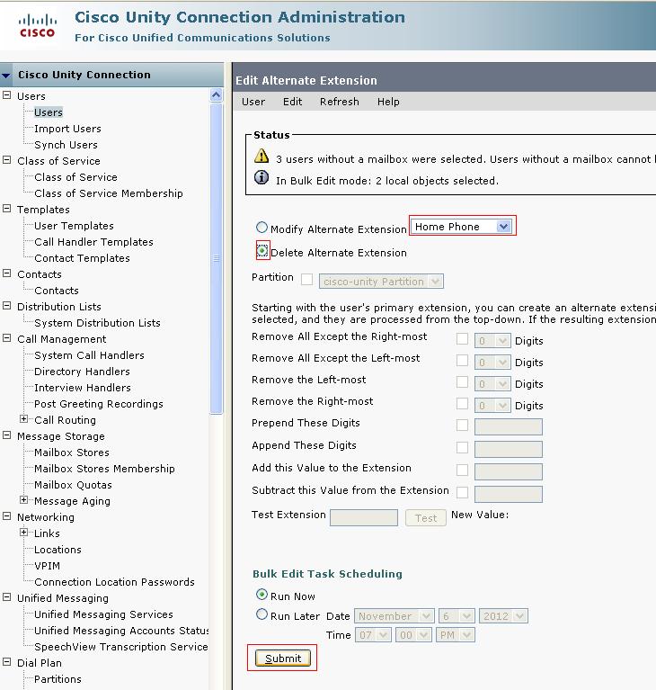Open Partitions under Dial Plan

click(58, 679)
